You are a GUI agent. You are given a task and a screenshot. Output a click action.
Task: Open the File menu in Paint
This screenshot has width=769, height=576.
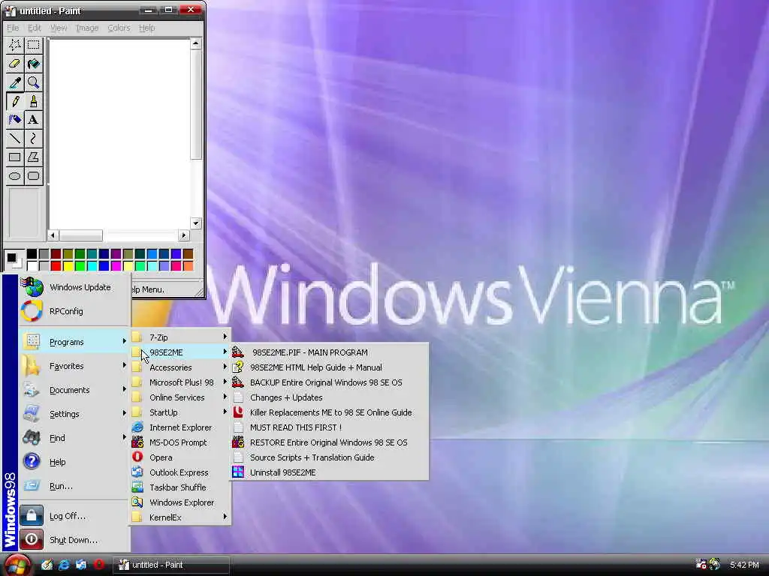[x=13, y=28]
